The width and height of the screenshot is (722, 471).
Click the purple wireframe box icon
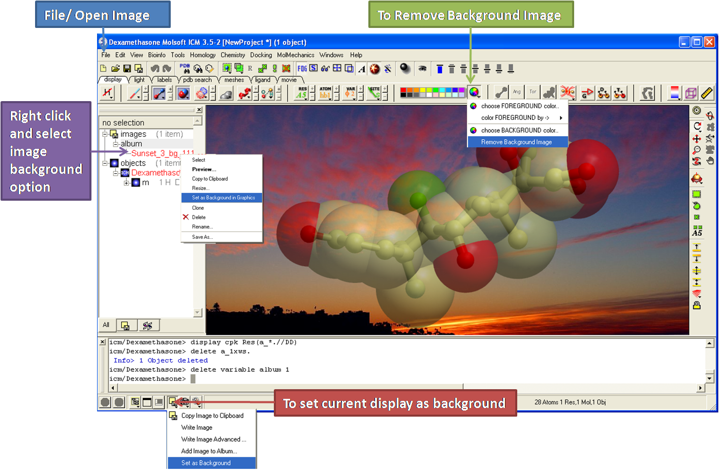tap(691, 93)
